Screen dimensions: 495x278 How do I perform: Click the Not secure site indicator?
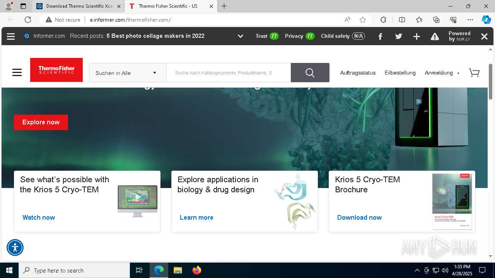(x=63, y=20)
